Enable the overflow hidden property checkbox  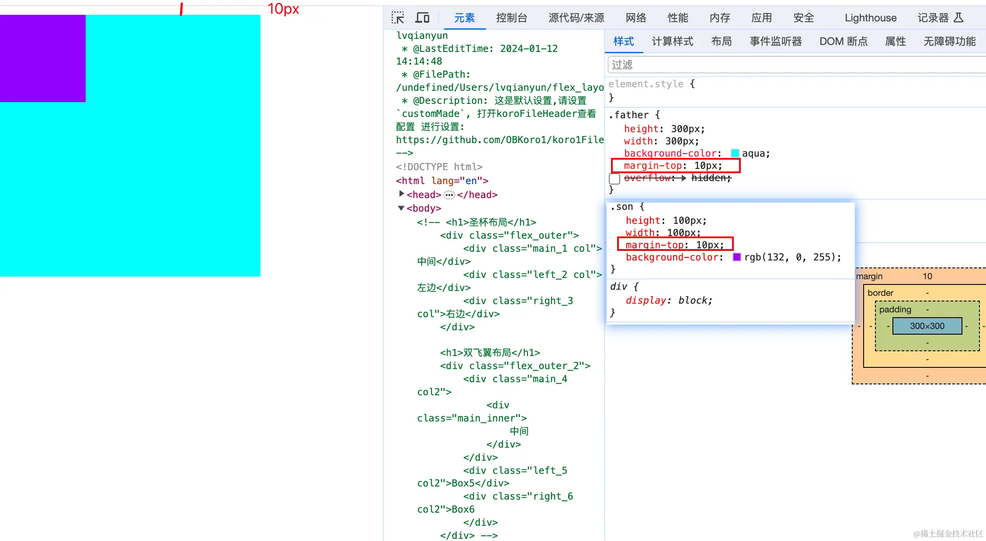615,179
